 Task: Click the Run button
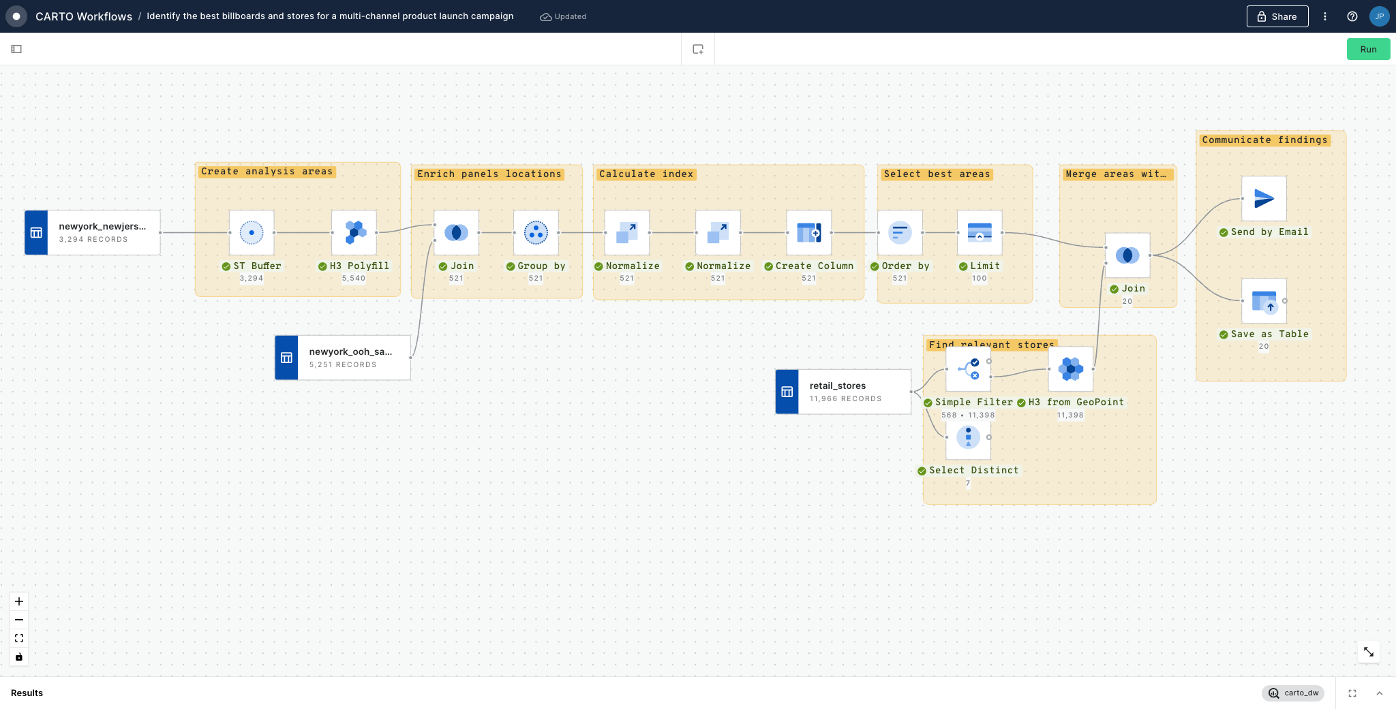(x=1368, y=49)
